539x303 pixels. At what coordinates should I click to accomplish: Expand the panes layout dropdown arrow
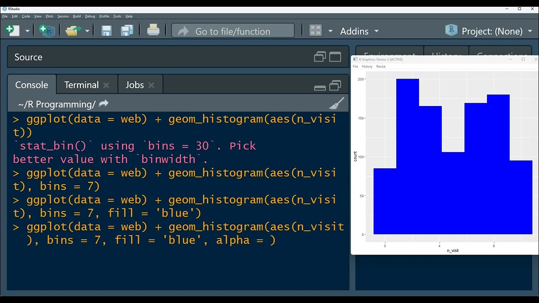pos(331,31)
